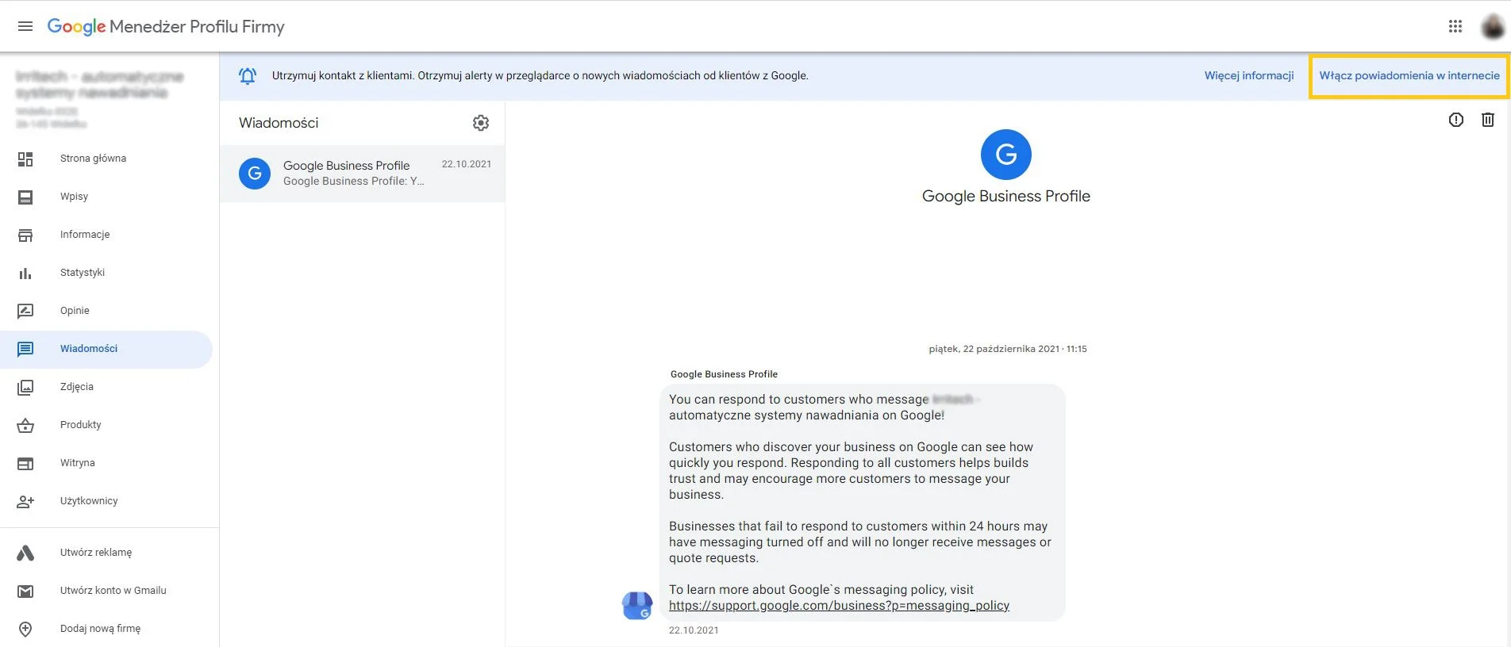Viewport: 1511px width, 647px height.
Task: Click the Statystyki bar chart icon
Action: 25,273
